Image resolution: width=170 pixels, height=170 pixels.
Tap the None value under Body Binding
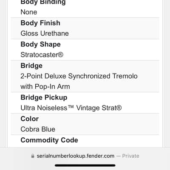[29, 12]
